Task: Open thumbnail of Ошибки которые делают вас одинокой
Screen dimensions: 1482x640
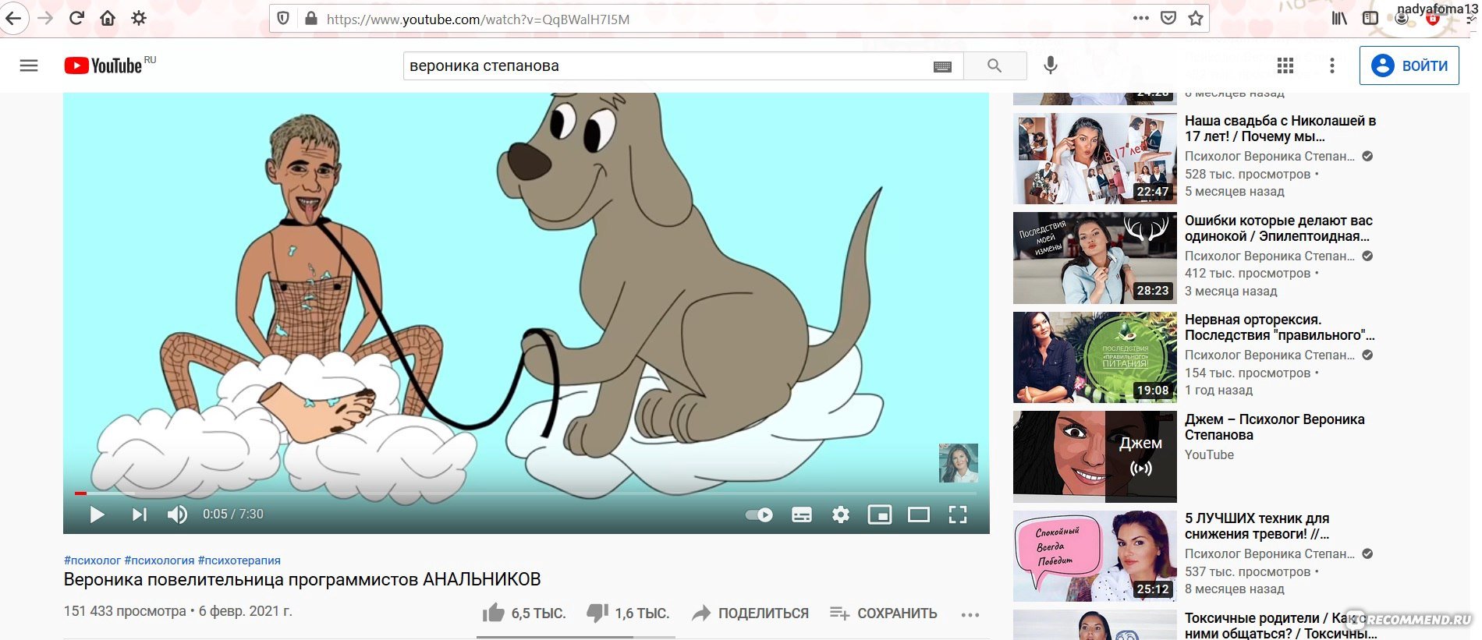Action: click(x=1094, y=258)
